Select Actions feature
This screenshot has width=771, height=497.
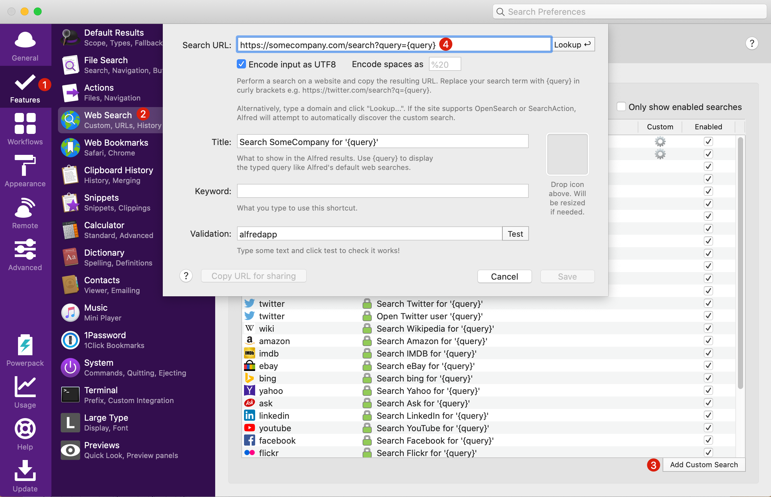pos(110,93)
